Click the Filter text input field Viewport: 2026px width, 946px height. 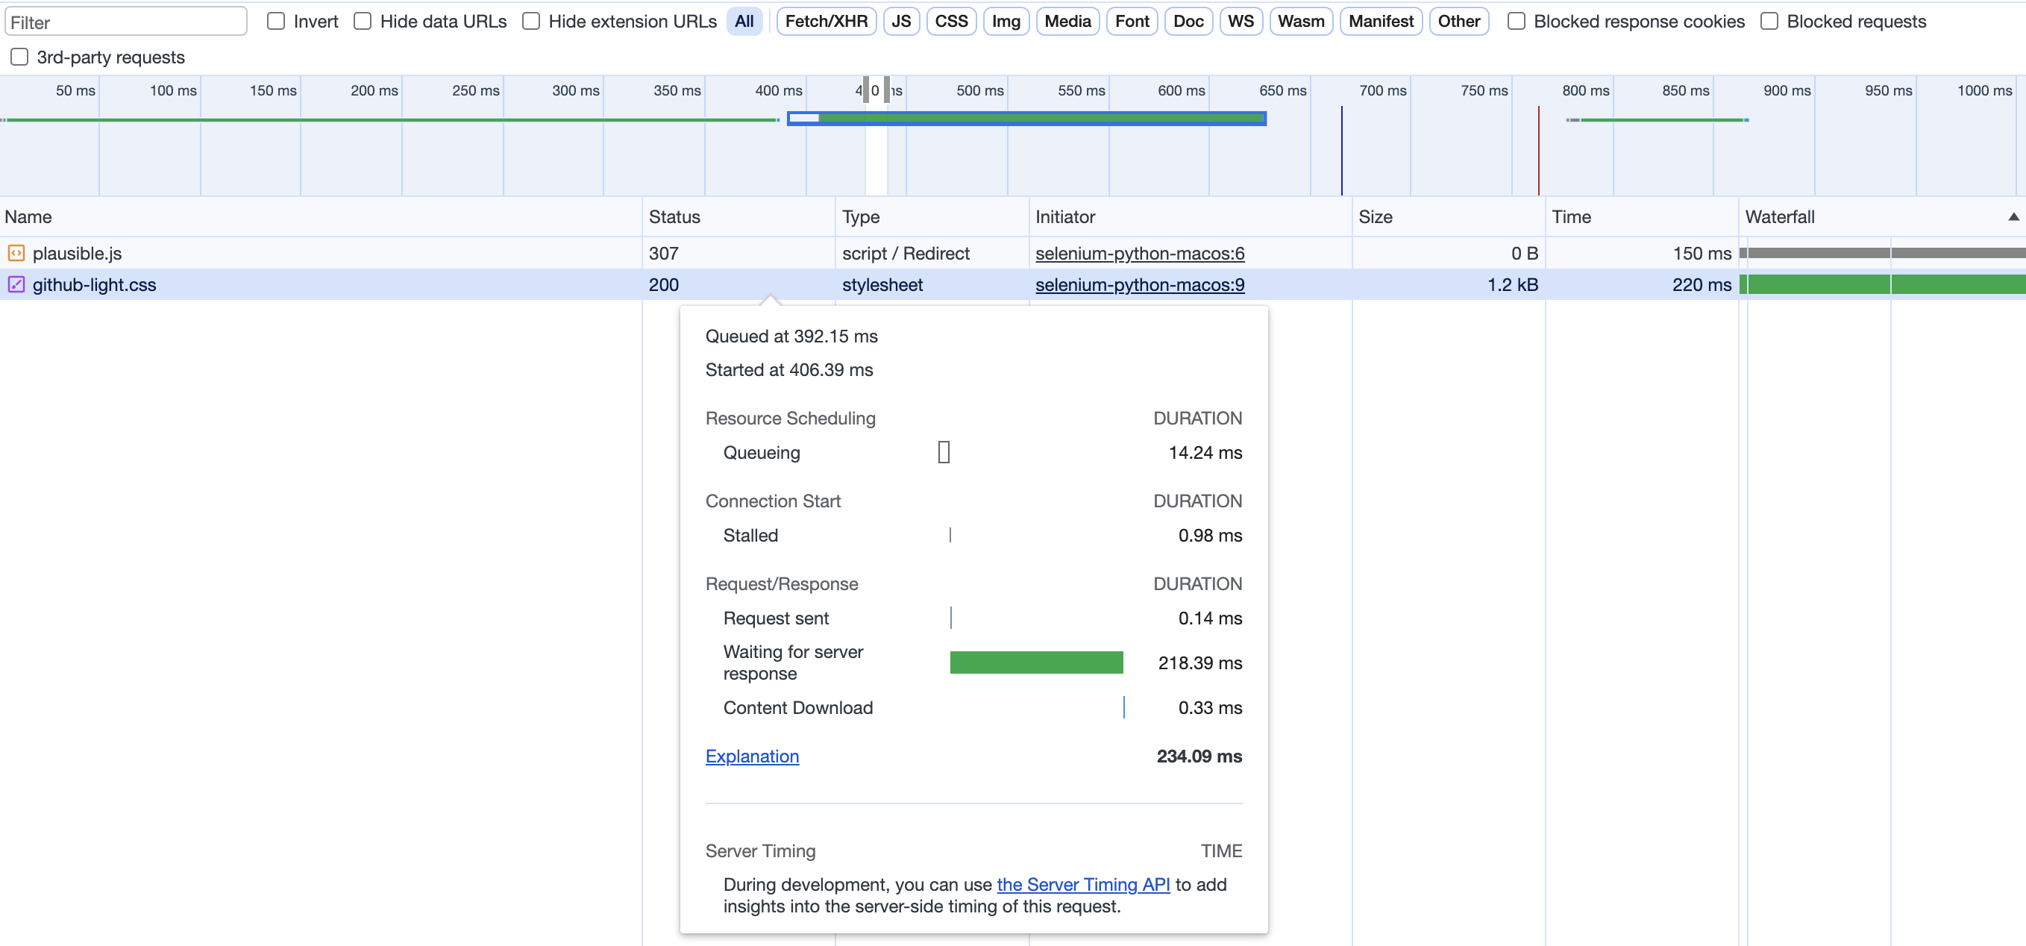(126, 21)
